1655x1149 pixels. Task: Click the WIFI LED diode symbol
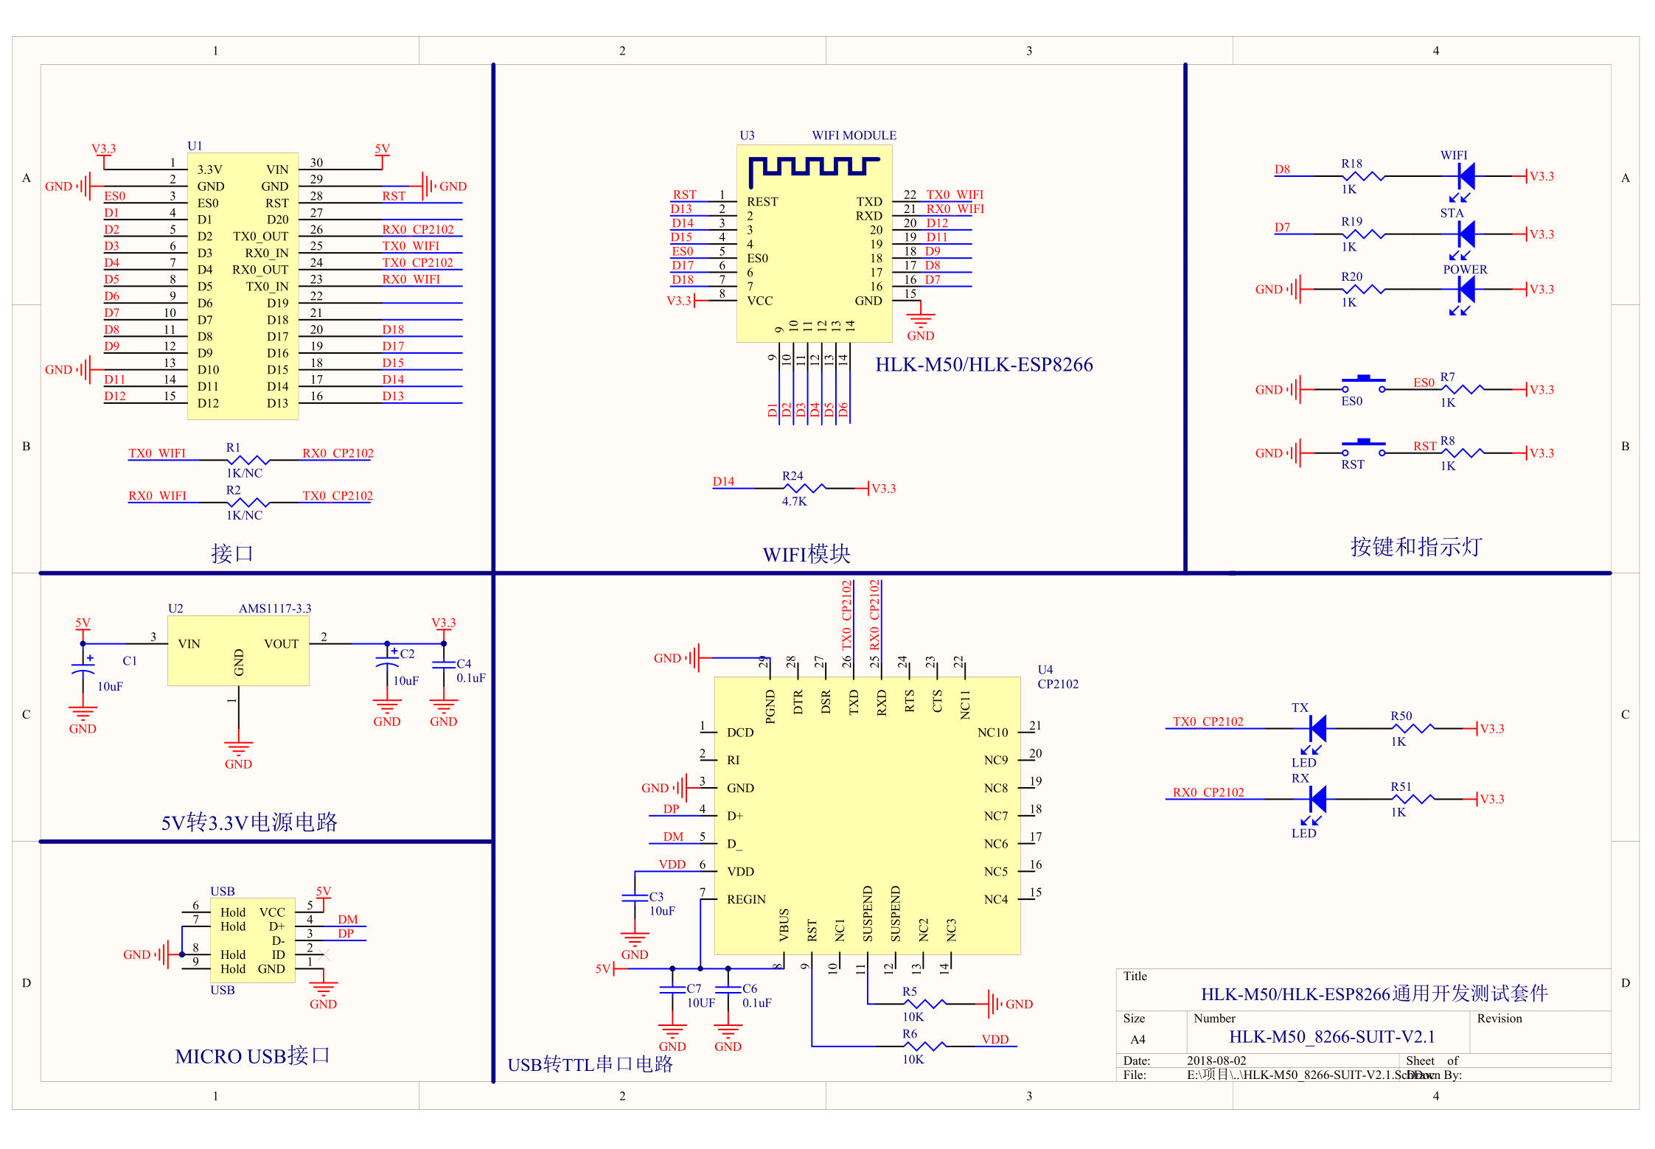pyautogui.click(x=1466, y=177)
